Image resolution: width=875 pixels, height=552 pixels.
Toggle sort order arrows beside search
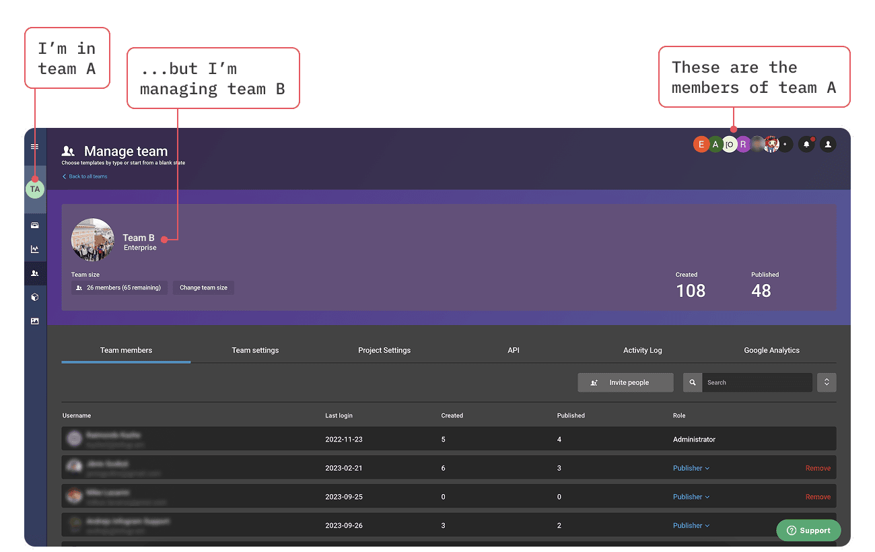[x=827, y=382]
